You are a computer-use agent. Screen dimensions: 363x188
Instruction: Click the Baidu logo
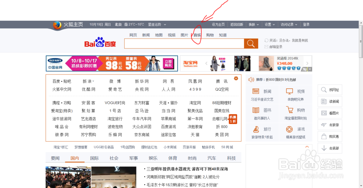pyautogui.click(x=100, y=42)
